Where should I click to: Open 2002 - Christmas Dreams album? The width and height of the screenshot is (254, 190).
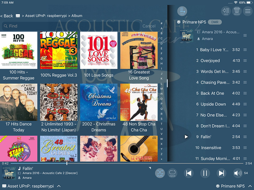coord(99,102)
